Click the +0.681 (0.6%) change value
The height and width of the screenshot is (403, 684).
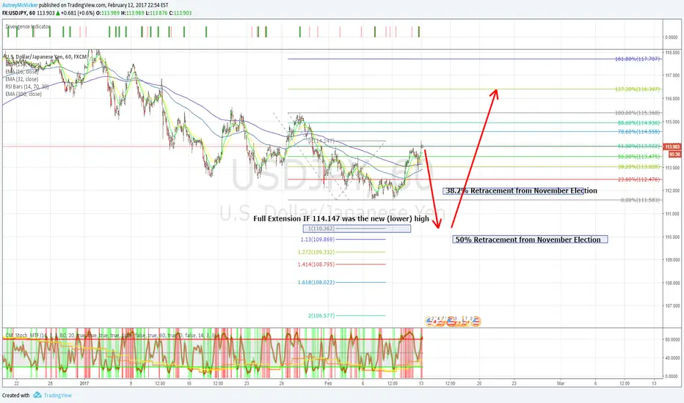pos(78,13)
